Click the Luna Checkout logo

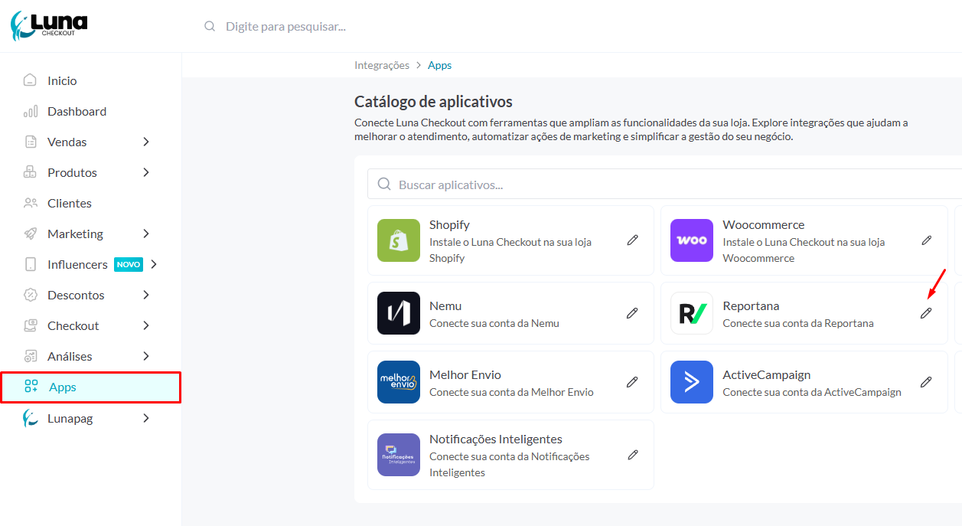(49, 25)
